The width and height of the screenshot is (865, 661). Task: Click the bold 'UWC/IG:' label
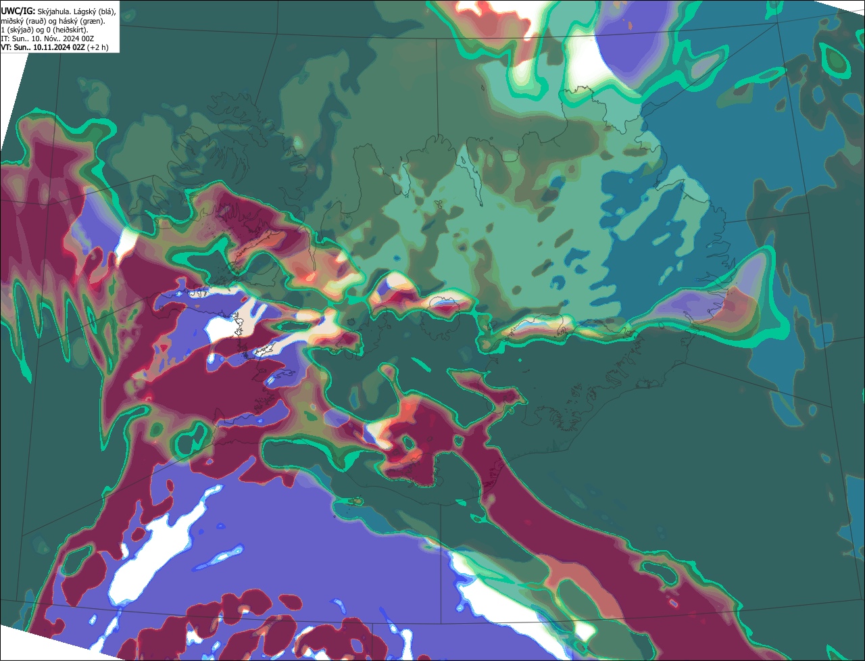coord(18,11)
